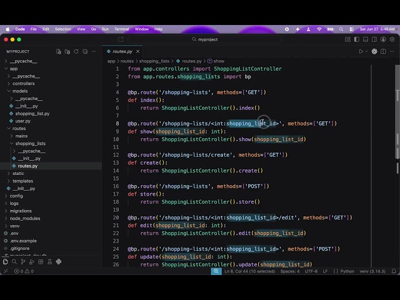Split the editor right using split icon
The image size is (400, 300).
[383, 51]
